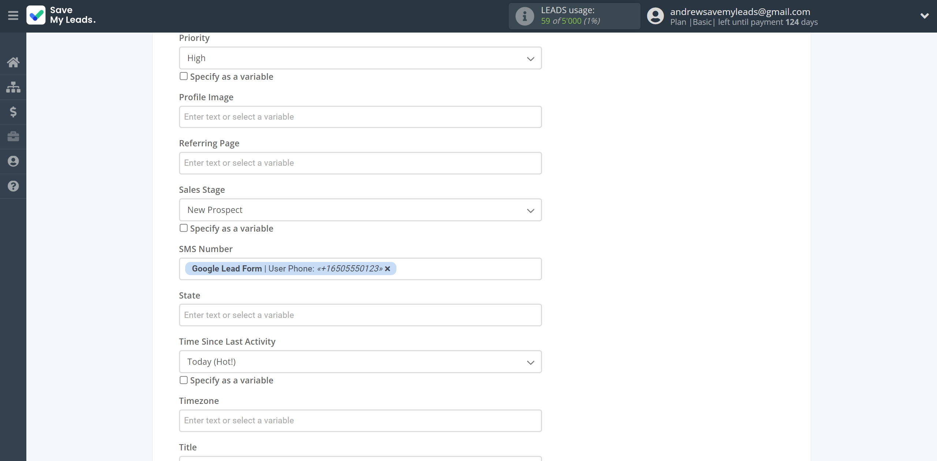Go to Home in sidebar
Screen dimensions: 937x461
pos(13,62)
